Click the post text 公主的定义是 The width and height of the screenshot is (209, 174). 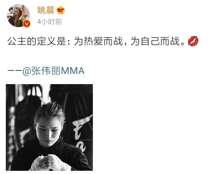coord(37,41)
